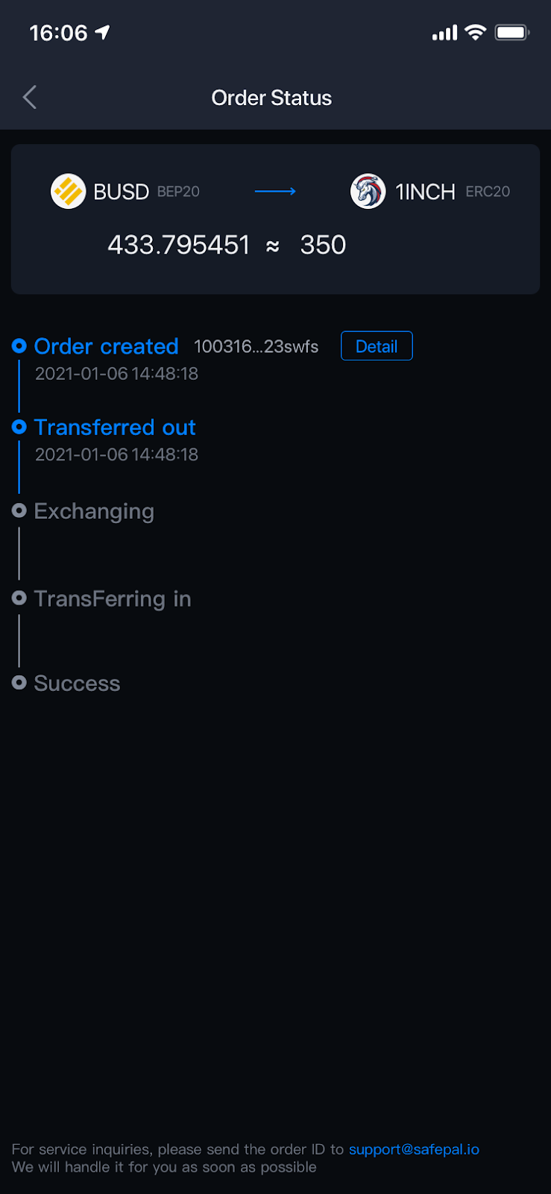Open the support@safepal.io email link
This screenshot has height=1194, width=551.
(x=414, y=1149)
